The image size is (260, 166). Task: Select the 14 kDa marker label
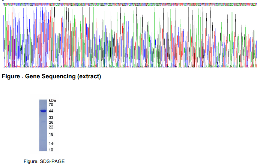51,144
